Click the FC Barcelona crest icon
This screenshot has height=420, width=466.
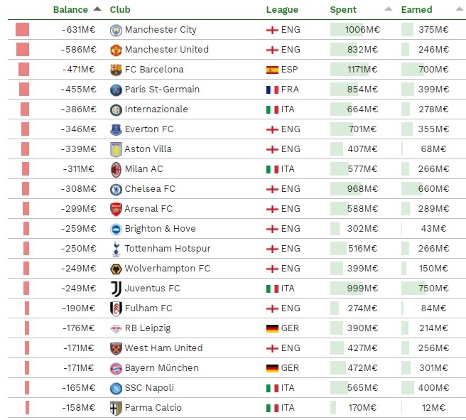click(116, 70)
